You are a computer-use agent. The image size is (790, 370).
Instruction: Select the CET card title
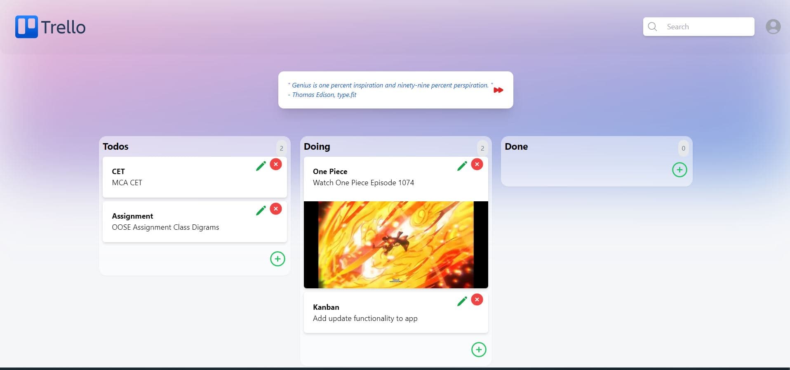tap(118, 171)
